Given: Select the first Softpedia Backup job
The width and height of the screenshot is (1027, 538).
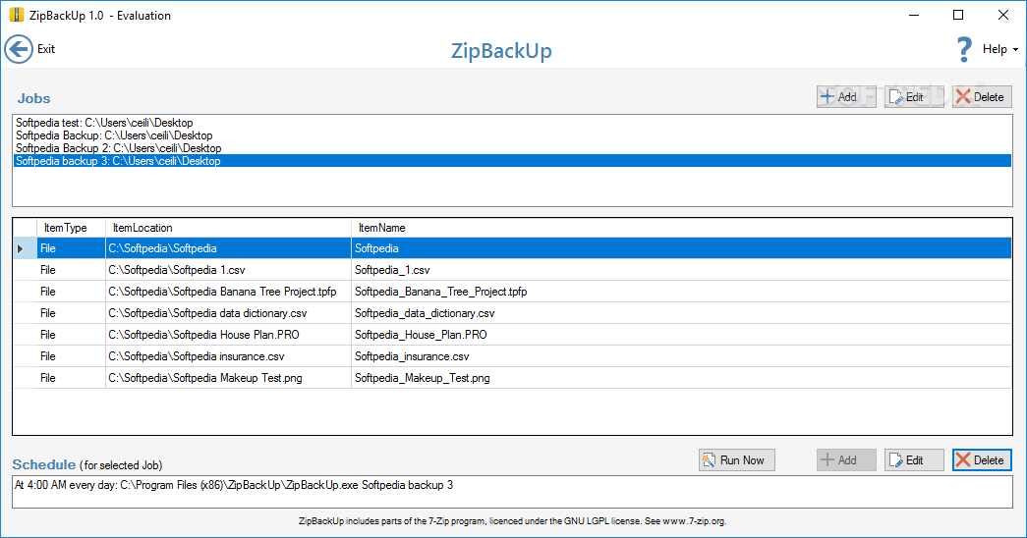Looking at the screenshot, I should coord(512,135).
